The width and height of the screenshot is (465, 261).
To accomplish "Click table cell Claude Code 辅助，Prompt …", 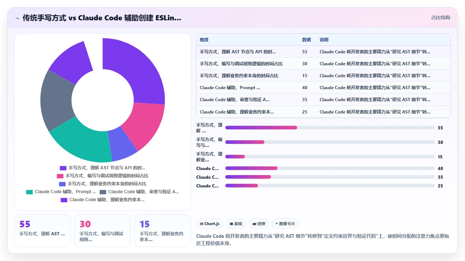I will coord(230,88).
